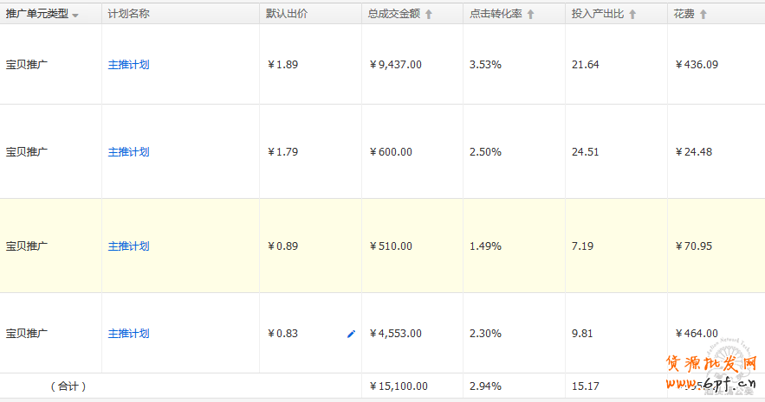Click the 合计 totals row label

[x=68, y=386]
